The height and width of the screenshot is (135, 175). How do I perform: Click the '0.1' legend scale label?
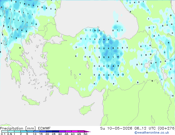tap(3, 134)
